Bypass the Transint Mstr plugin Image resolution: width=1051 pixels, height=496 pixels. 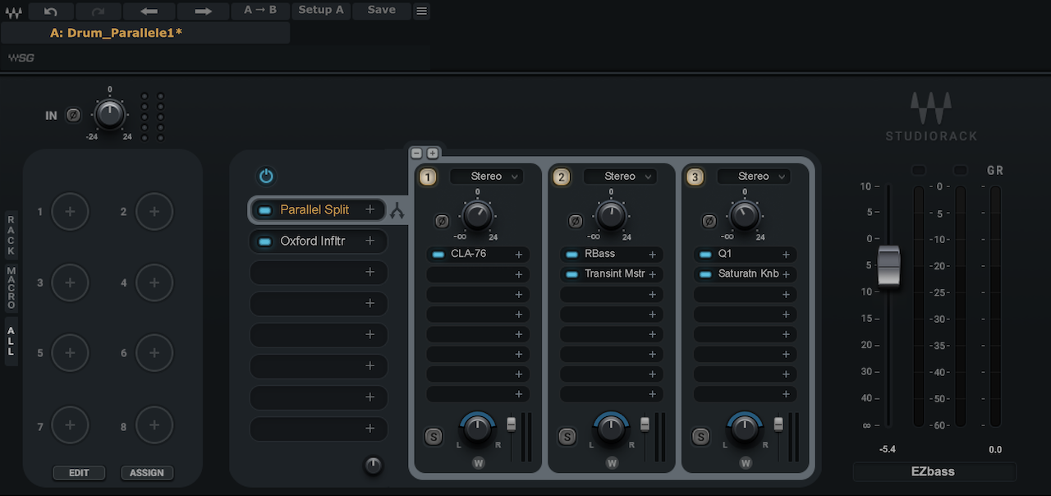tap(571, 274)
